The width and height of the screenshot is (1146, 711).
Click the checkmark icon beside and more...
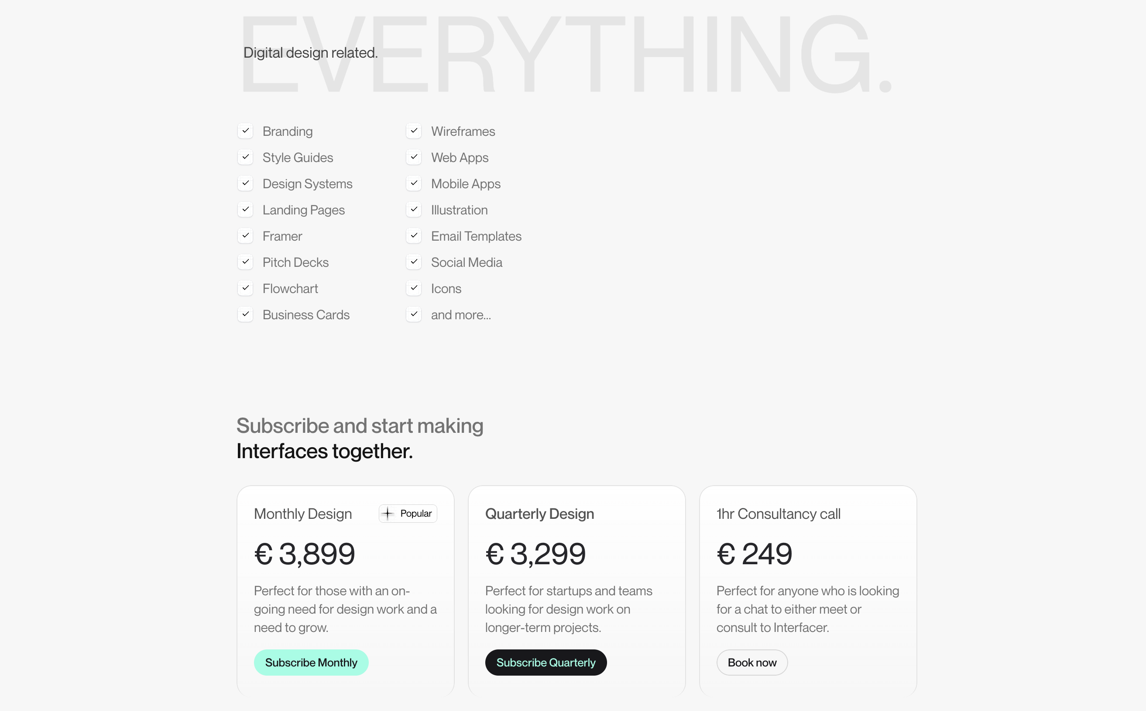point(414,314)
